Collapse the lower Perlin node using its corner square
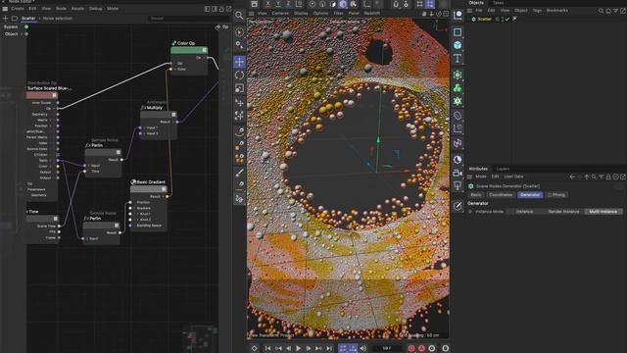The width and height of the screenshot is (627, 353). coord(117,226)
